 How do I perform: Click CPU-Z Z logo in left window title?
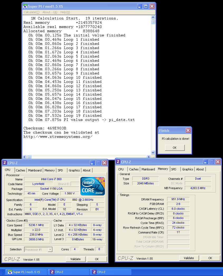[5, 163]
